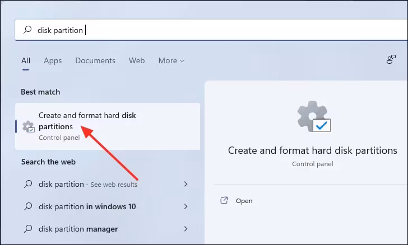This screenshot has height=245, width=408.
Task: Click search icon beside 'disk partition manager'
Action: click(27, 229)
